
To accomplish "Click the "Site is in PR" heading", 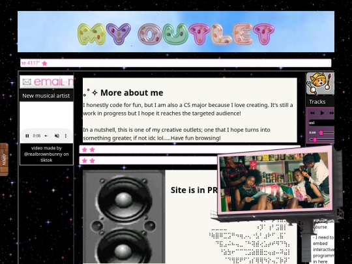I will coord(194,190).
